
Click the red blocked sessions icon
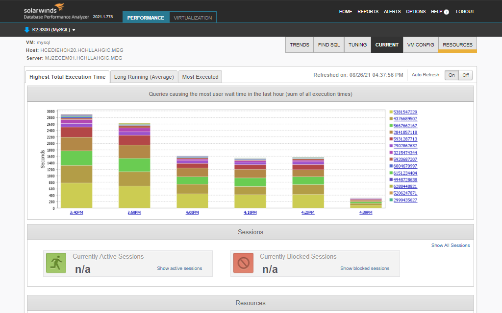(243, 263)
